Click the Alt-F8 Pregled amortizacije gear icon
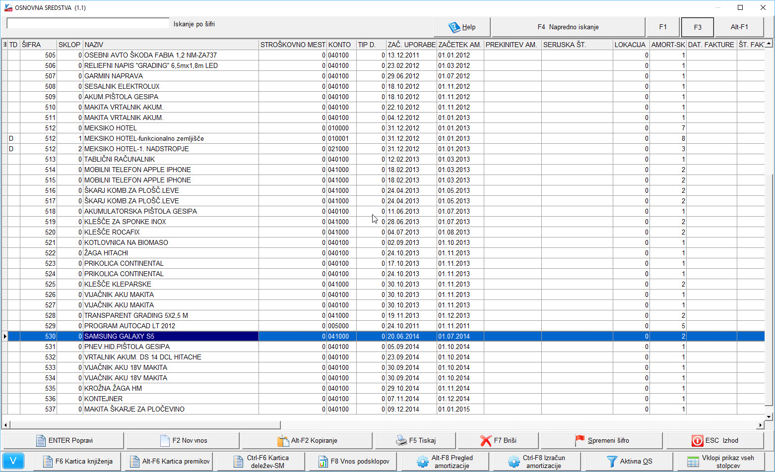 pos(423,462)
